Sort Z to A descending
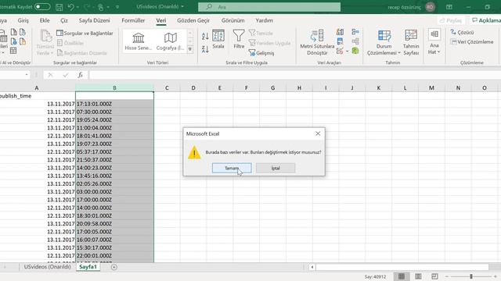 click(x=205, y=49)
